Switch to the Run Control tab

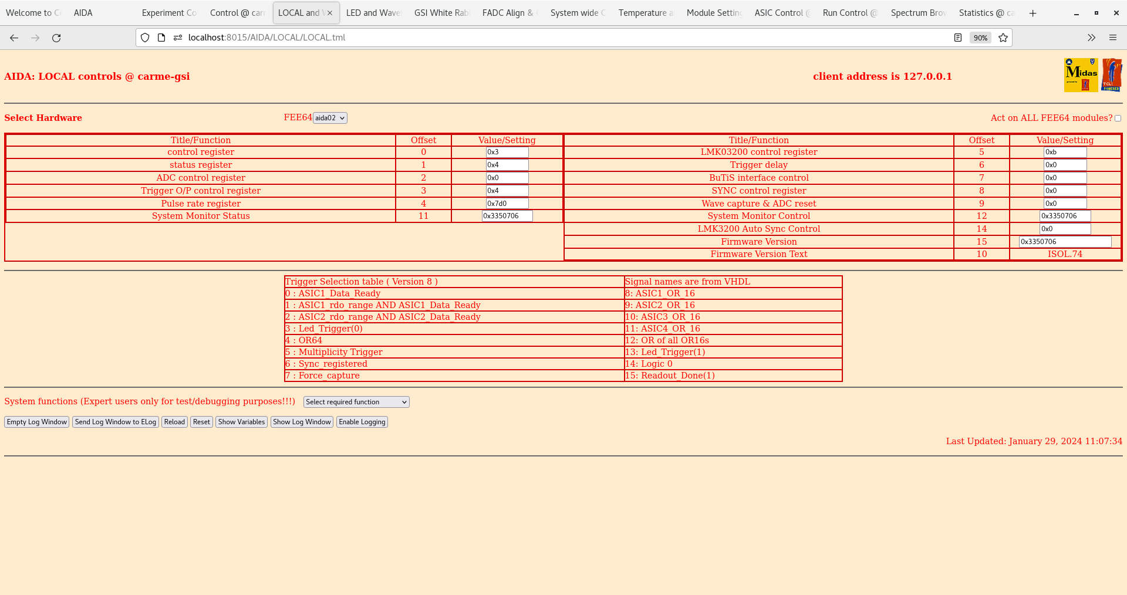click(849, 12)
